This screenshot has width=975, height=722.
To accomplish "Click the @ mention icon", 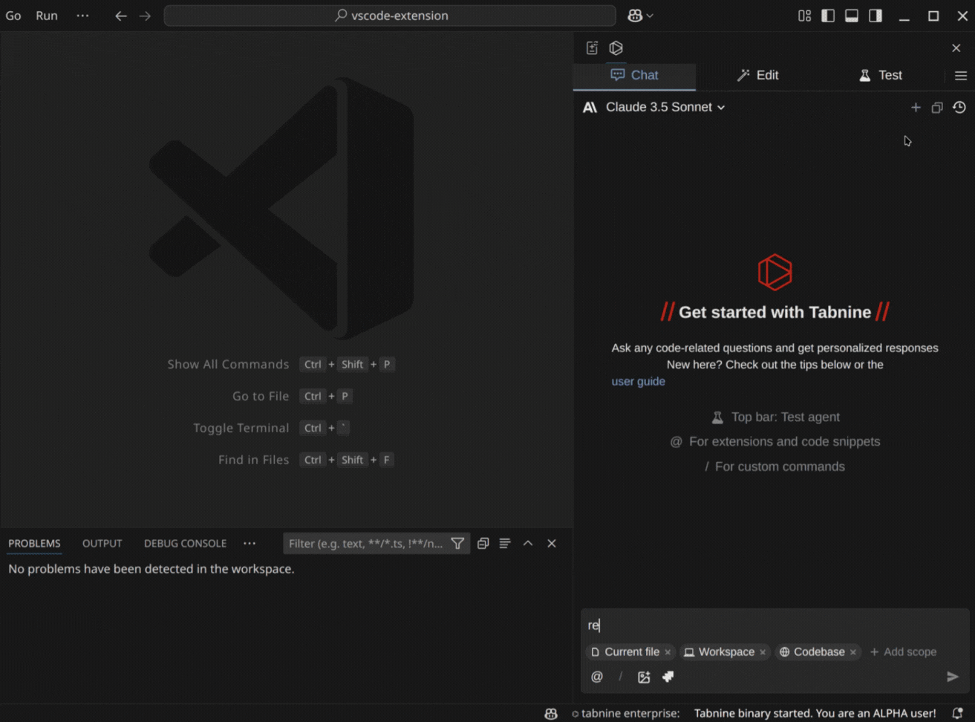I will click(597, 677).
